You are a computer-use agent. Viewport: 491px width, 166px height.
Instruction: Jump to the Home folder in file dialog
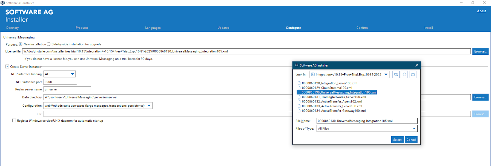pos(404,74)
